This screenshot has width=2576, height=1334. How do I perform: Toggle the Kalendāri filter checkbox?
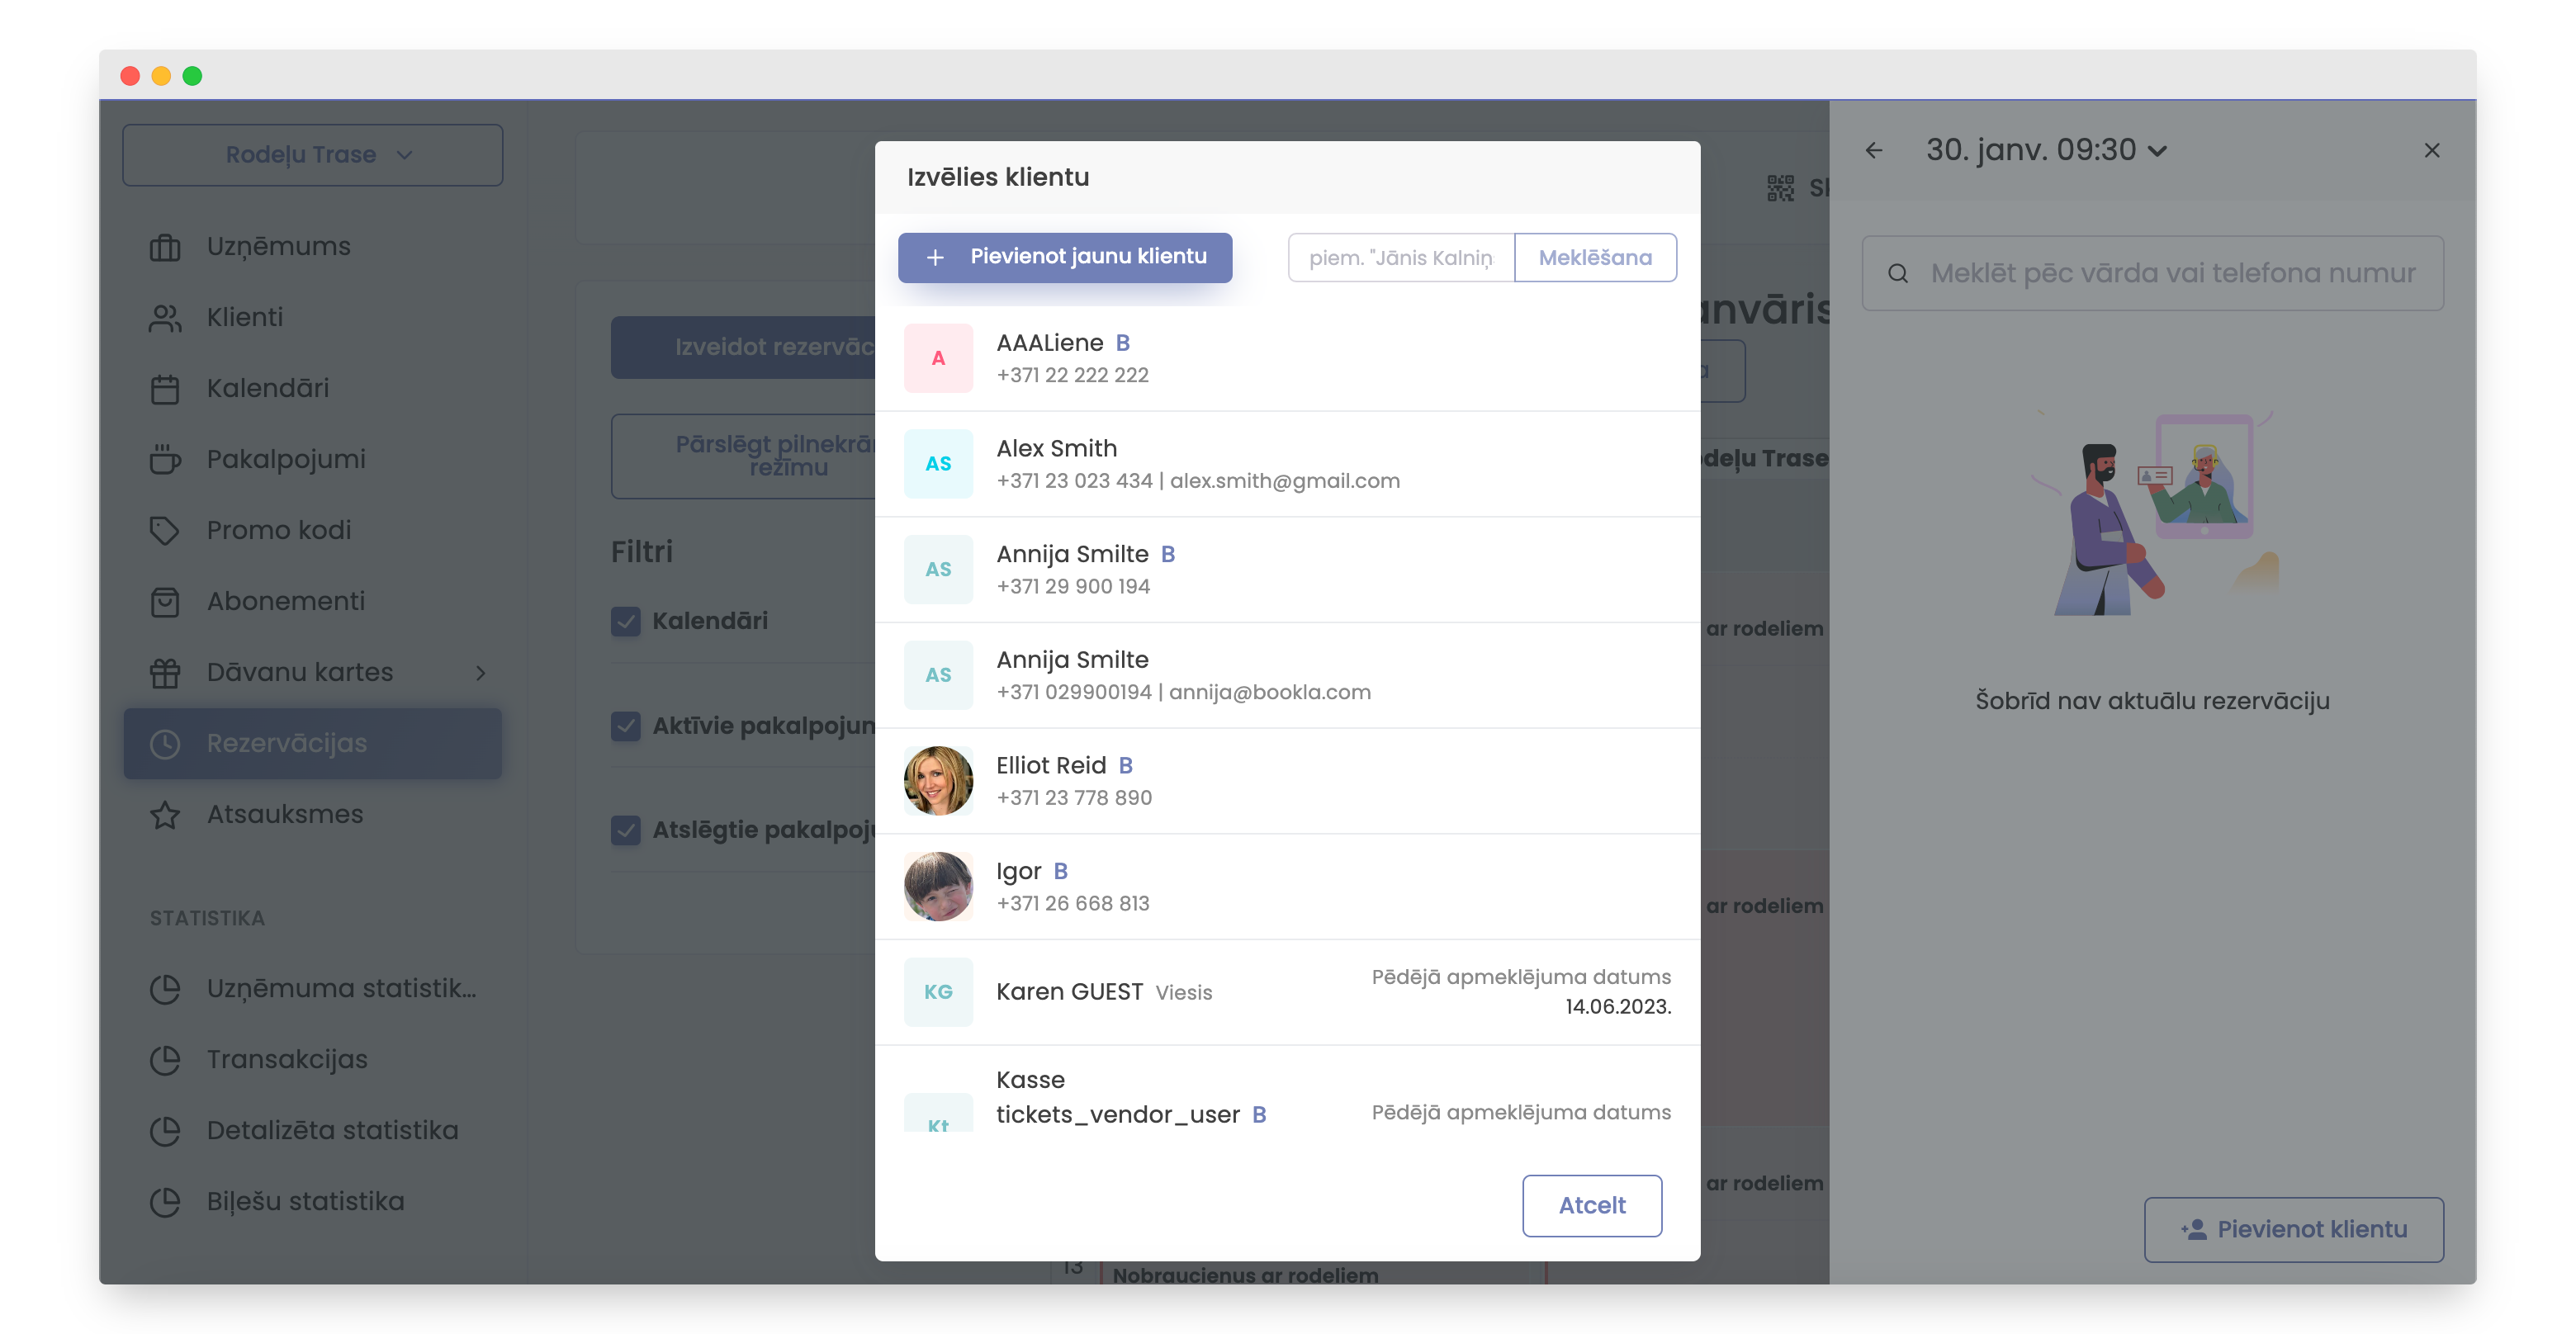pyautogui.click(x=626, y=621)
